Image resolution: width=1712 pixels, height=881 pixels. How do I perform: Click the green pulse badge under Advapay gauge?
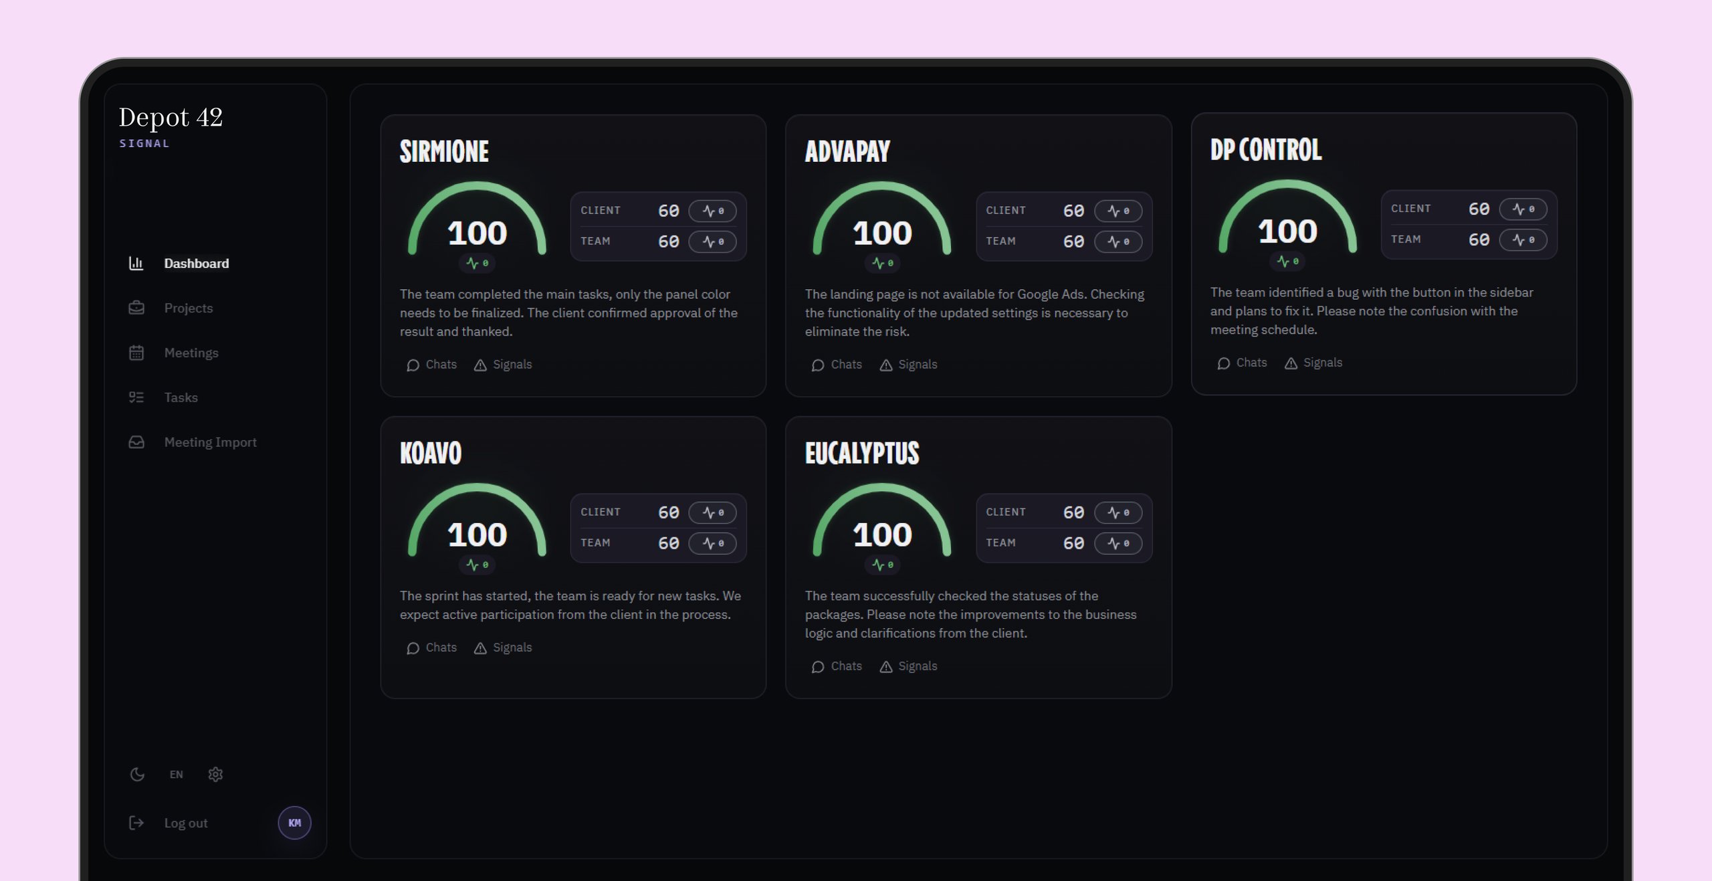point(883,264)
